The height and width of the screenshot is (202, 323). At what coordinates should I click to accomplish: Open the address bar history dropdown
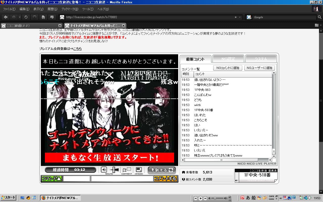pyautogui.click(x=240, y=17)
